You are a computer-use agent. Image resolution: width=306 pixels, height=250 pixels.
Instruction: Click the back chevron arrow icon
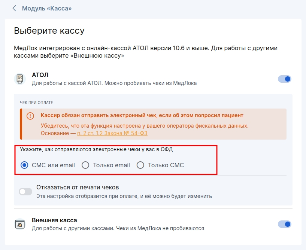pos(15,8)
